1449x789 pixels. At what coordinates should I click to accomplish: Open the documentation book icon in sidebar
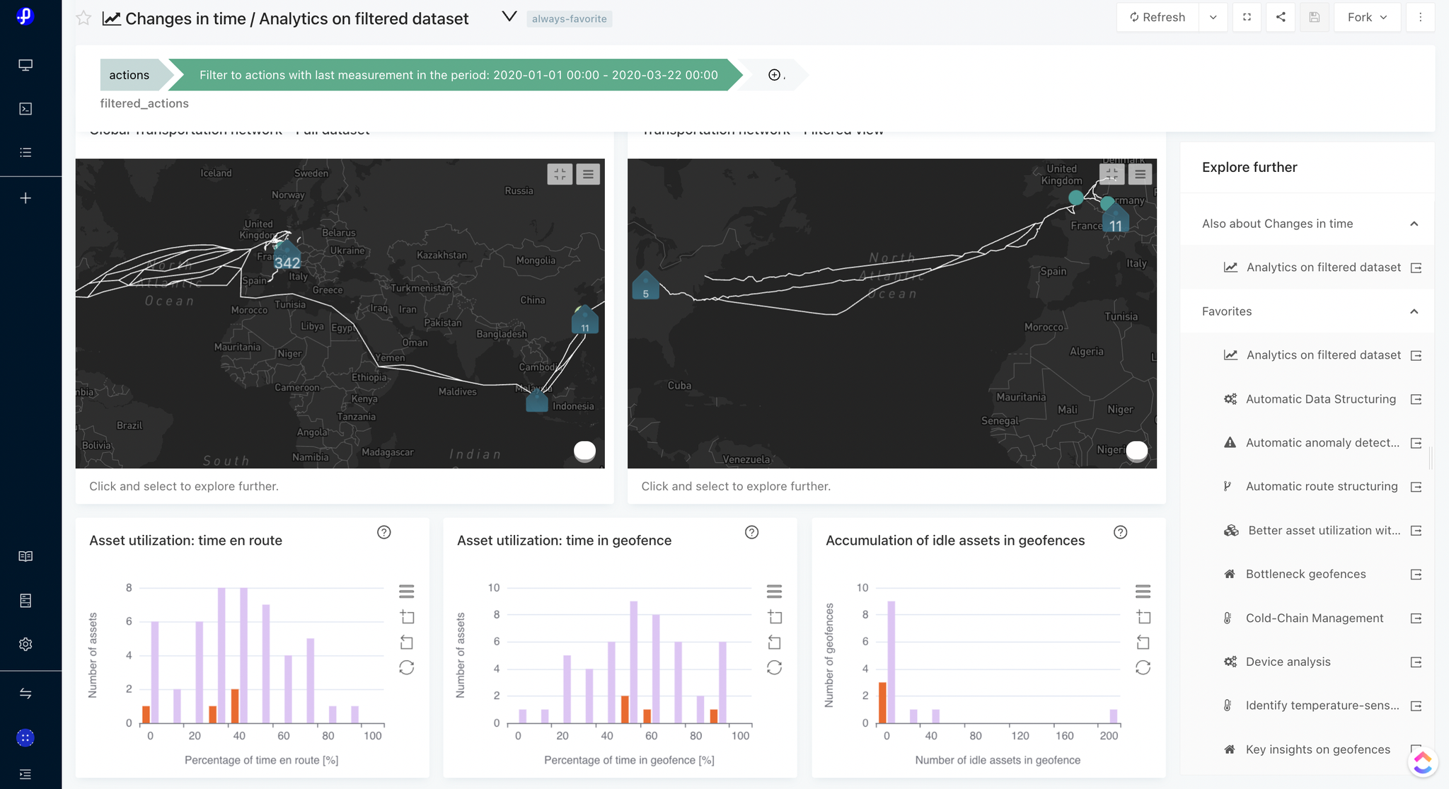click(25, 556)
